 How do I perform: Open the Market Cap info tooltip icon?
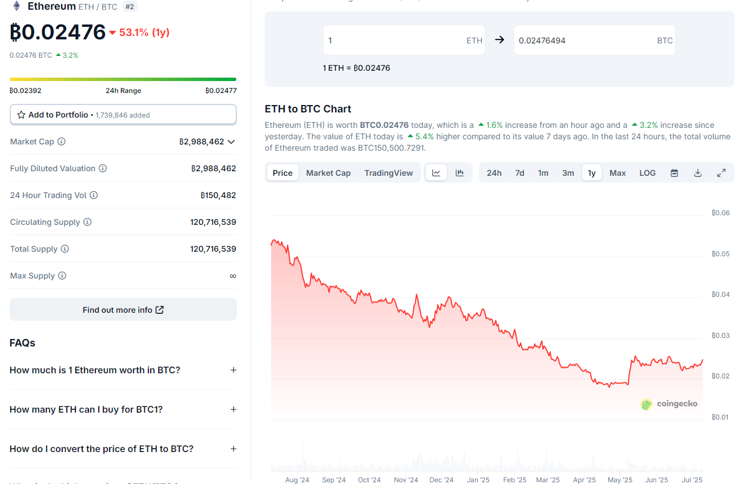[62, 142]
